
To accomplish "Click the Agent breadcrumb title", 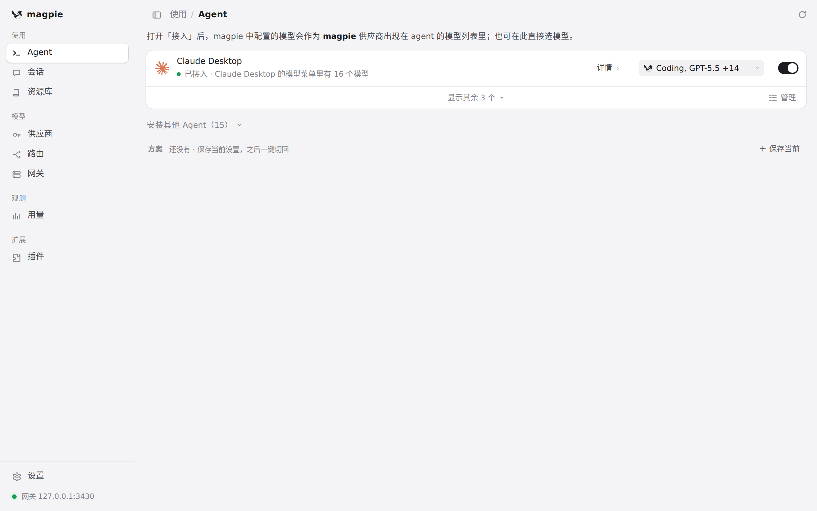I will tap(213, 14).
